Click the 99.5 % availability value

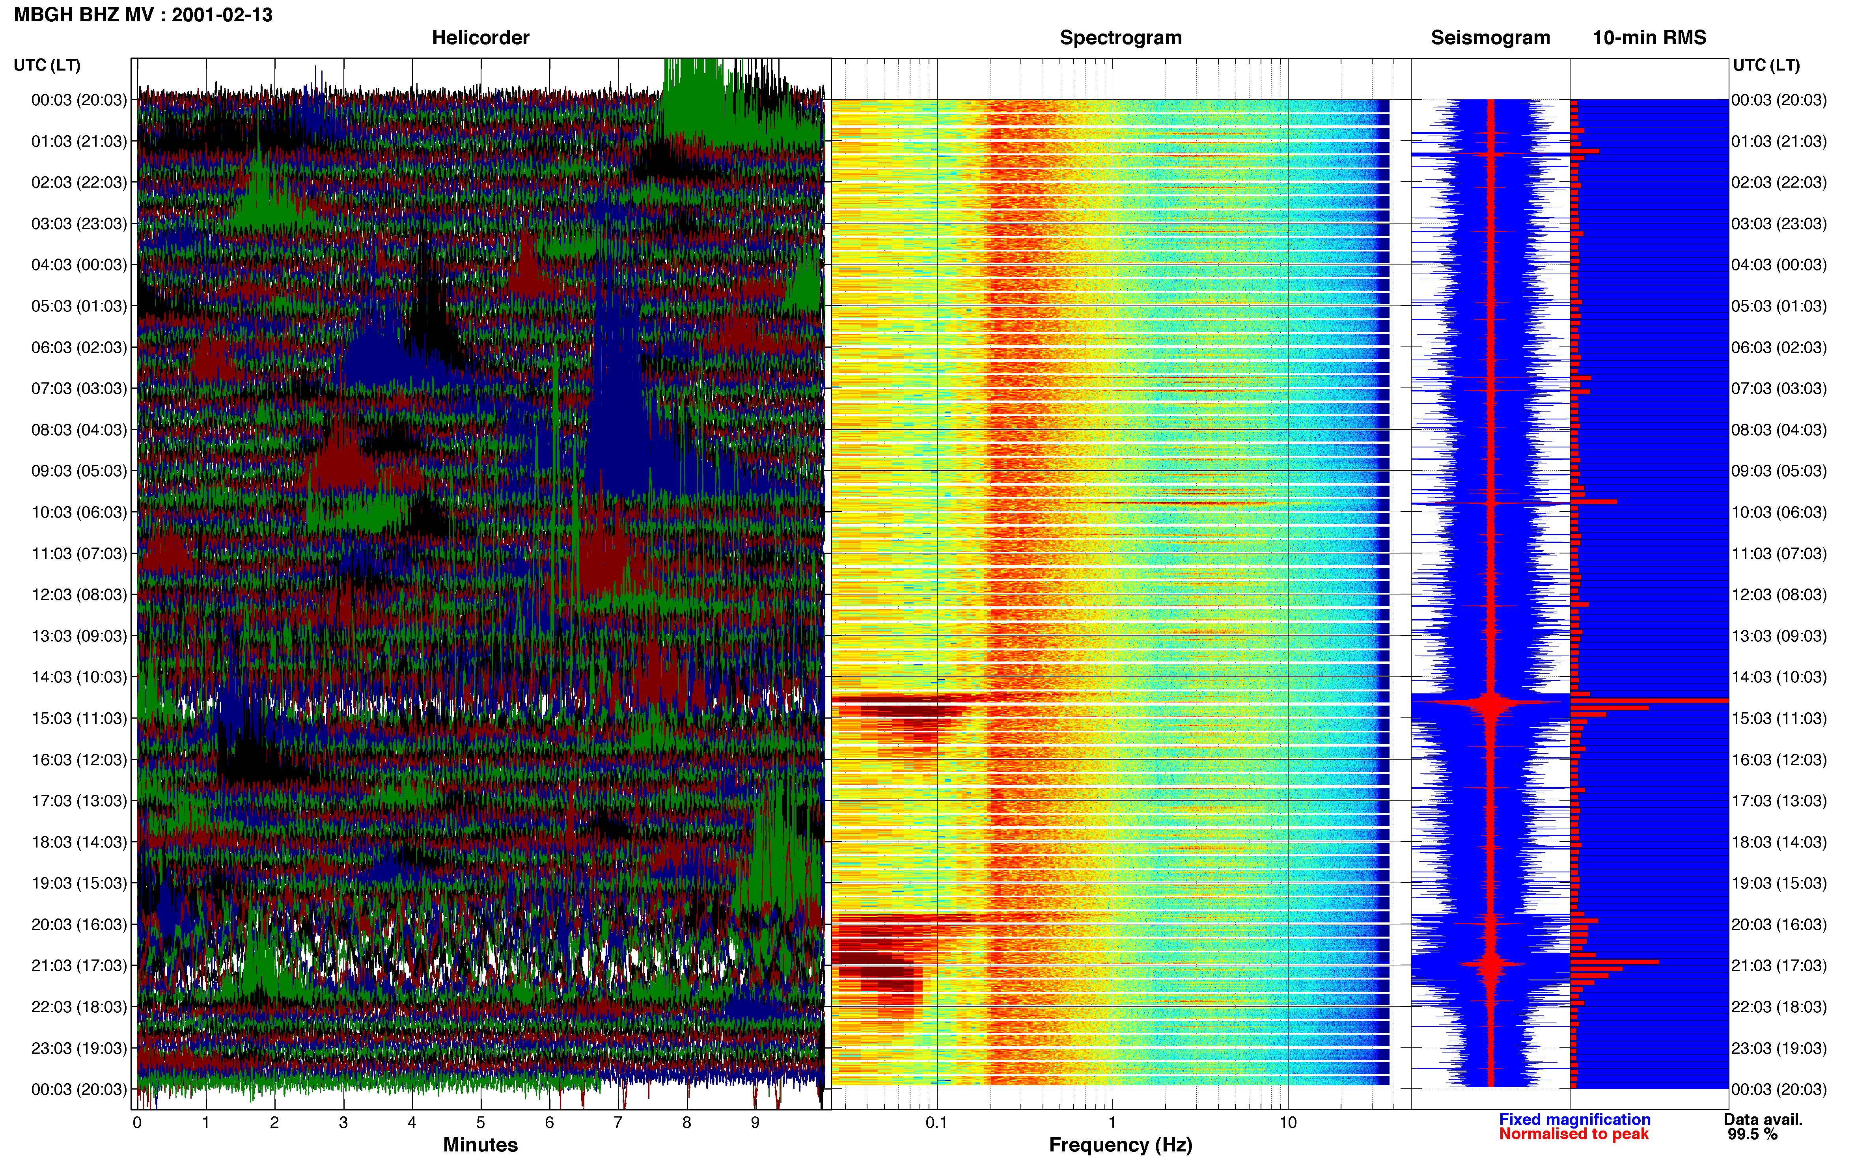click(x=1752, y=1134)
